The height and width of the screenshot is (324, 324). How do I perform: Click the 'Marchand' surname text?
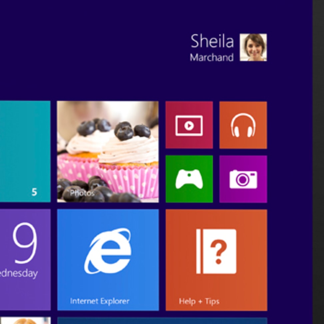point(211,57)
